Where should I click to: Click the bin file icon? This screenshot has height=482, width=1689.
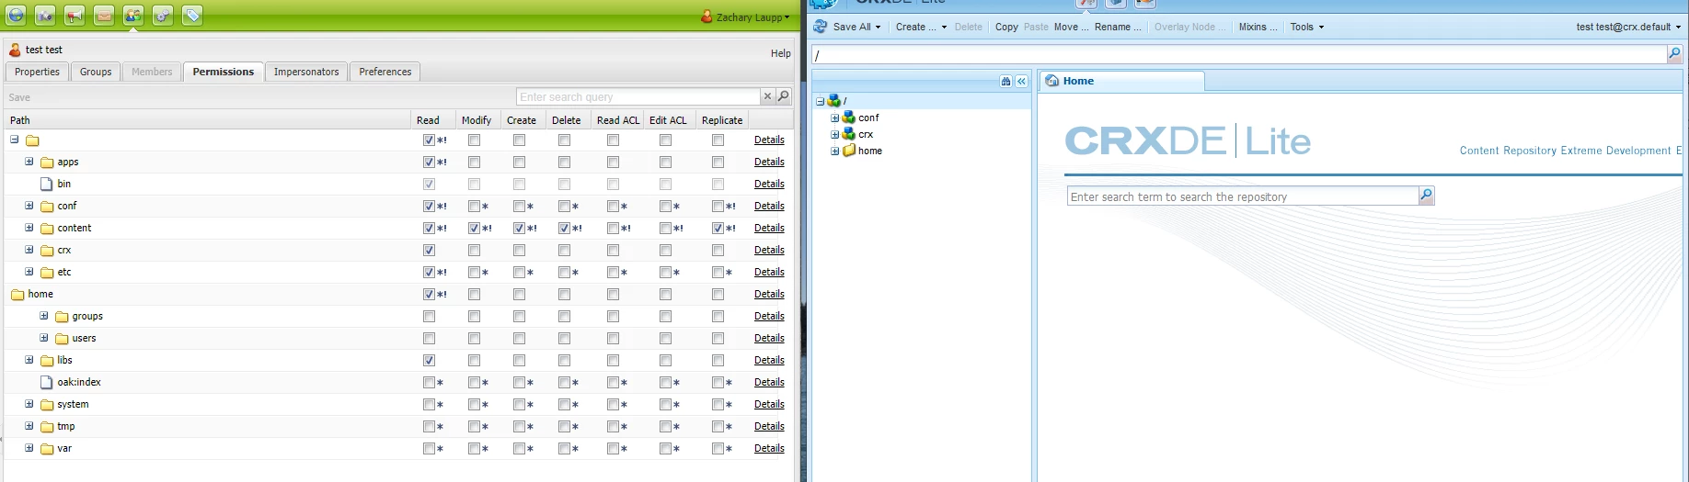(x=47, y=184)
